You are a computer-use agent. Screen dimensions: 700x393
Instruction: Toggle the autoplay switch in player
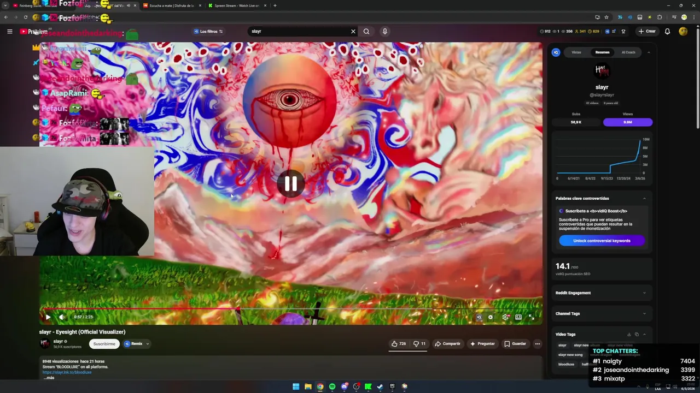tap(491, 317)
